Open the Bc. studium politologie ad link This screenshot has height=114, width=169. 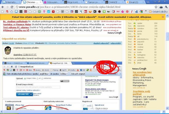[x=15, y=21]
